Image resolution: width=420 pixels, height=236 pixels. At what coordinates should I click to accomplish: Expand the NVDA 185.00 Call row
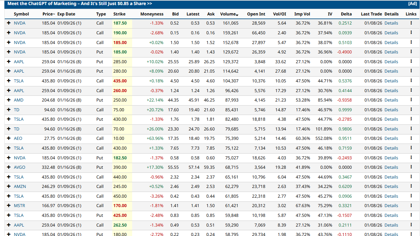click(x=9, y=43)
